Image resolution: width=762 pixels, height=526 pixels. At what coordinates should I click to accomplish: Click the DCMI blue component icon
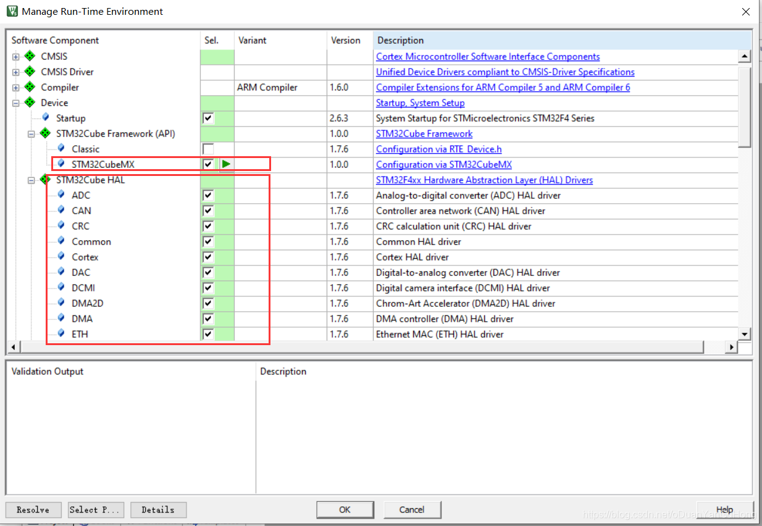point(61,287)
